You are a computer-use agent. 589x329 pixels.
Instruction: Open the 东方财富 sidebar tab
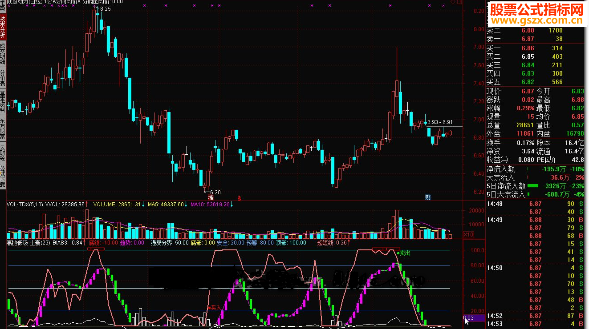[x=3, y=128]
